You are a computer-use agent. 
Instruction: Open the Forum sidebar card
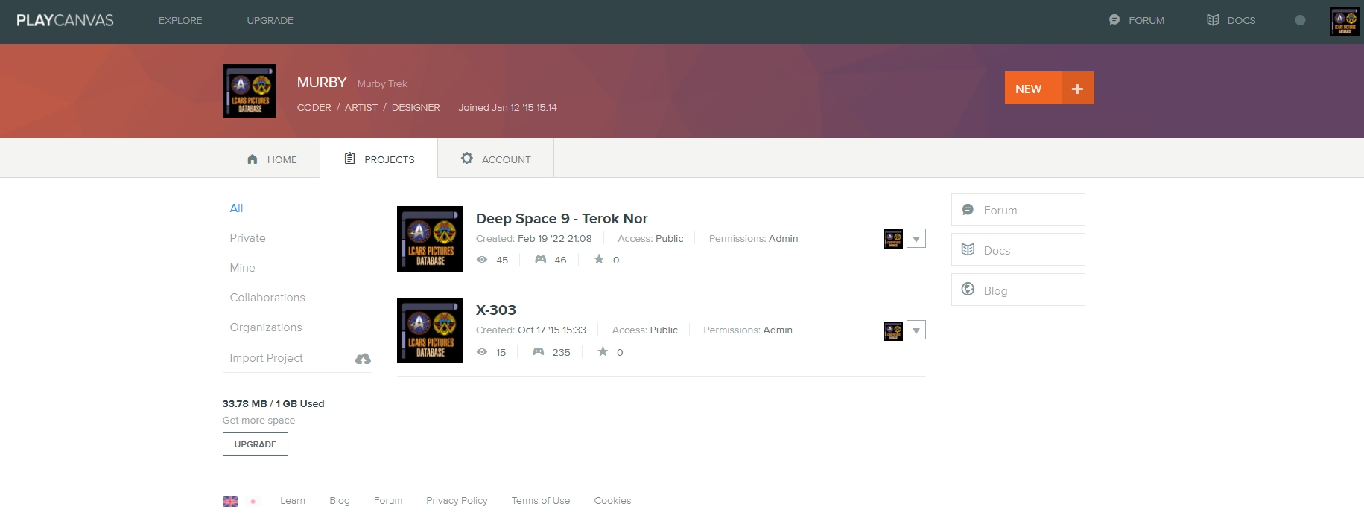(x=1018, y=209)
